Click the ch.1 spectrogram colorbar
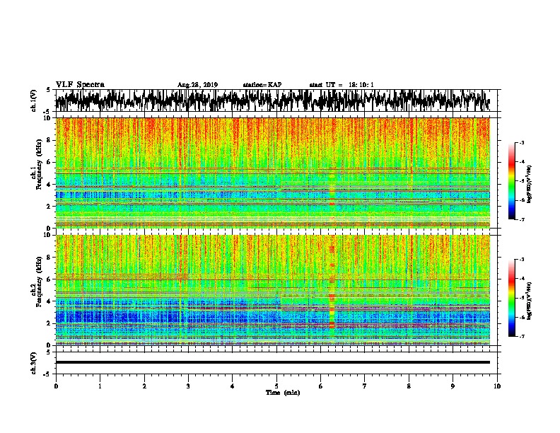 pyautogui.click(x=511, y=181)
